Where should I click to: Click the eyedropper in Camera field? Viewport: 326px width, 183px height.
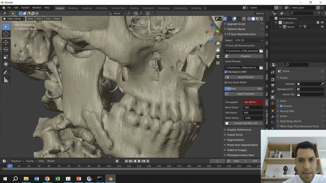click(x=322, y=84)
